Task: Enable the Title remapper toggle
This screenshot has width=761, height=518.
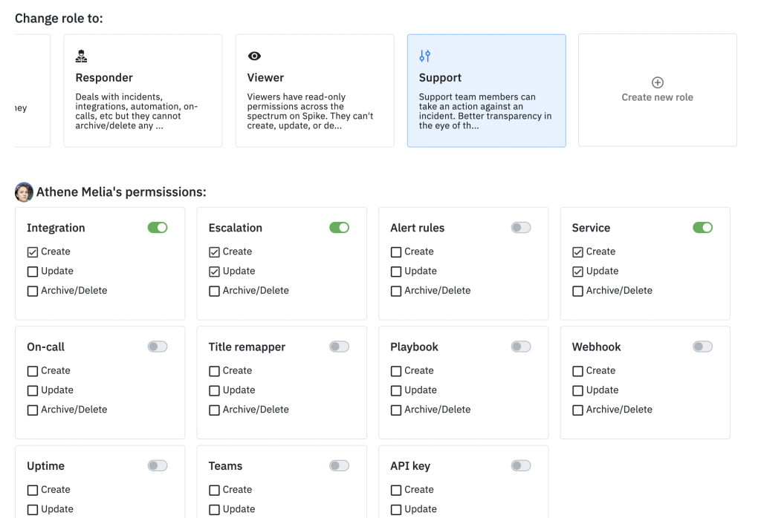Action: 339,347
